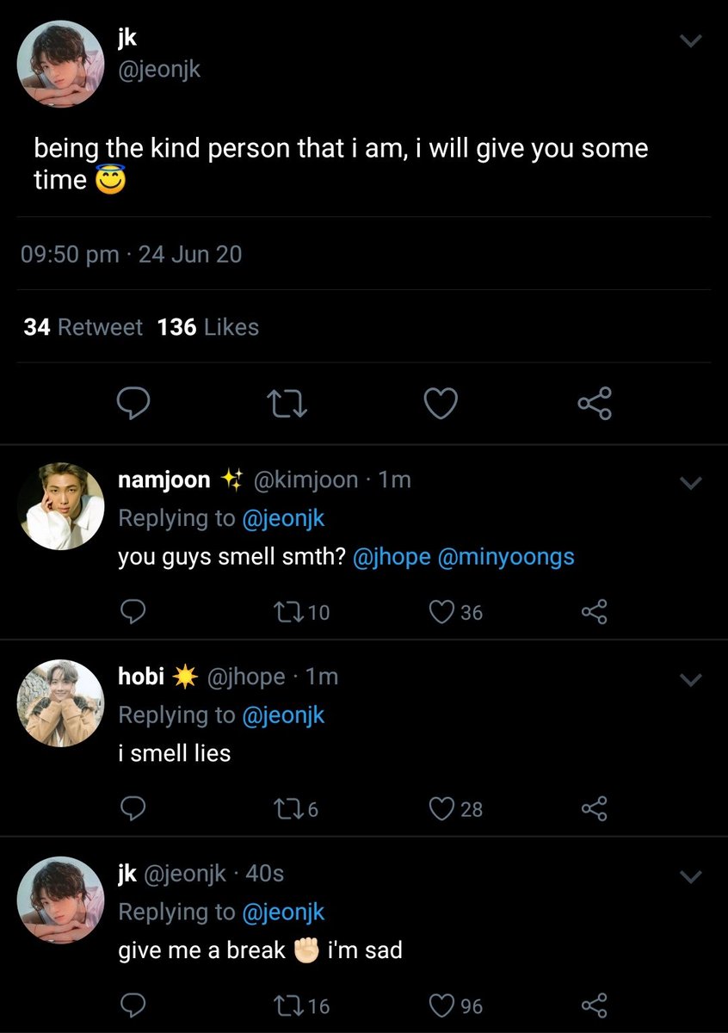Viewport: 728px width, 1033px height.
Task: Like jk's main tweet with heart icon
Action: pyautogui.click(x=441, y=403)
